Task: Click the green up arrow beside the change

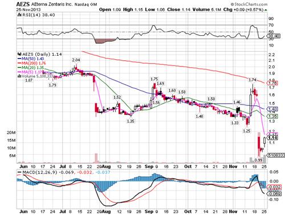Action: point(266,10)
